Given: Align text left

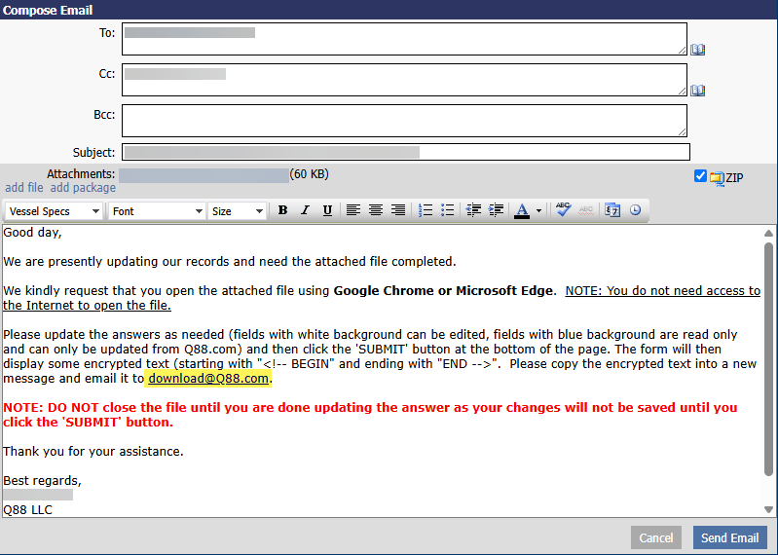Looking at the screenshot, I should [352, 210].
